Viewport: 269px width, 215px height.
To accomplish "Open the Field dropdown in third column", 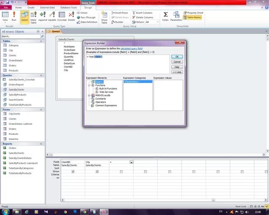I will (131, 162).
